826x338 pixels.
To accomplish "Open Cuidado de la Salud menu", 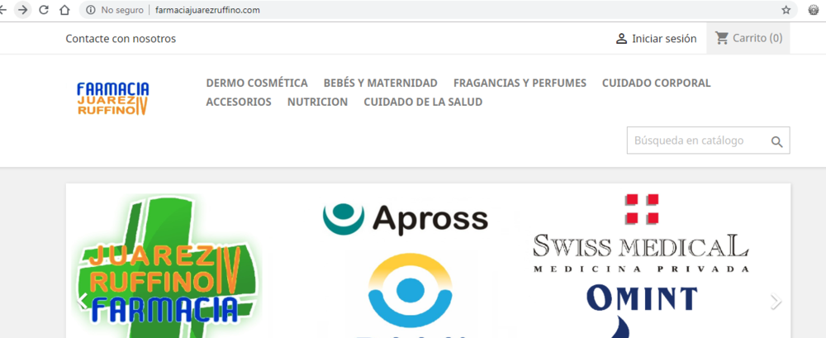I will coord(423,102).
